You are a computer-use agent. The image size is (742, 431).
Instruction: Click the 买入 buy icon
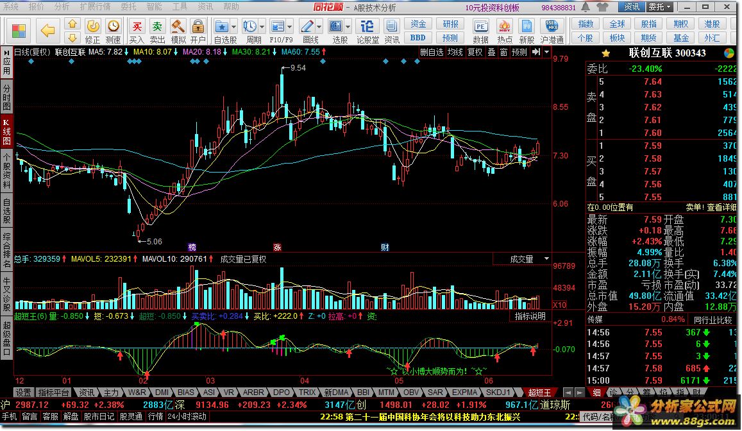137,26
